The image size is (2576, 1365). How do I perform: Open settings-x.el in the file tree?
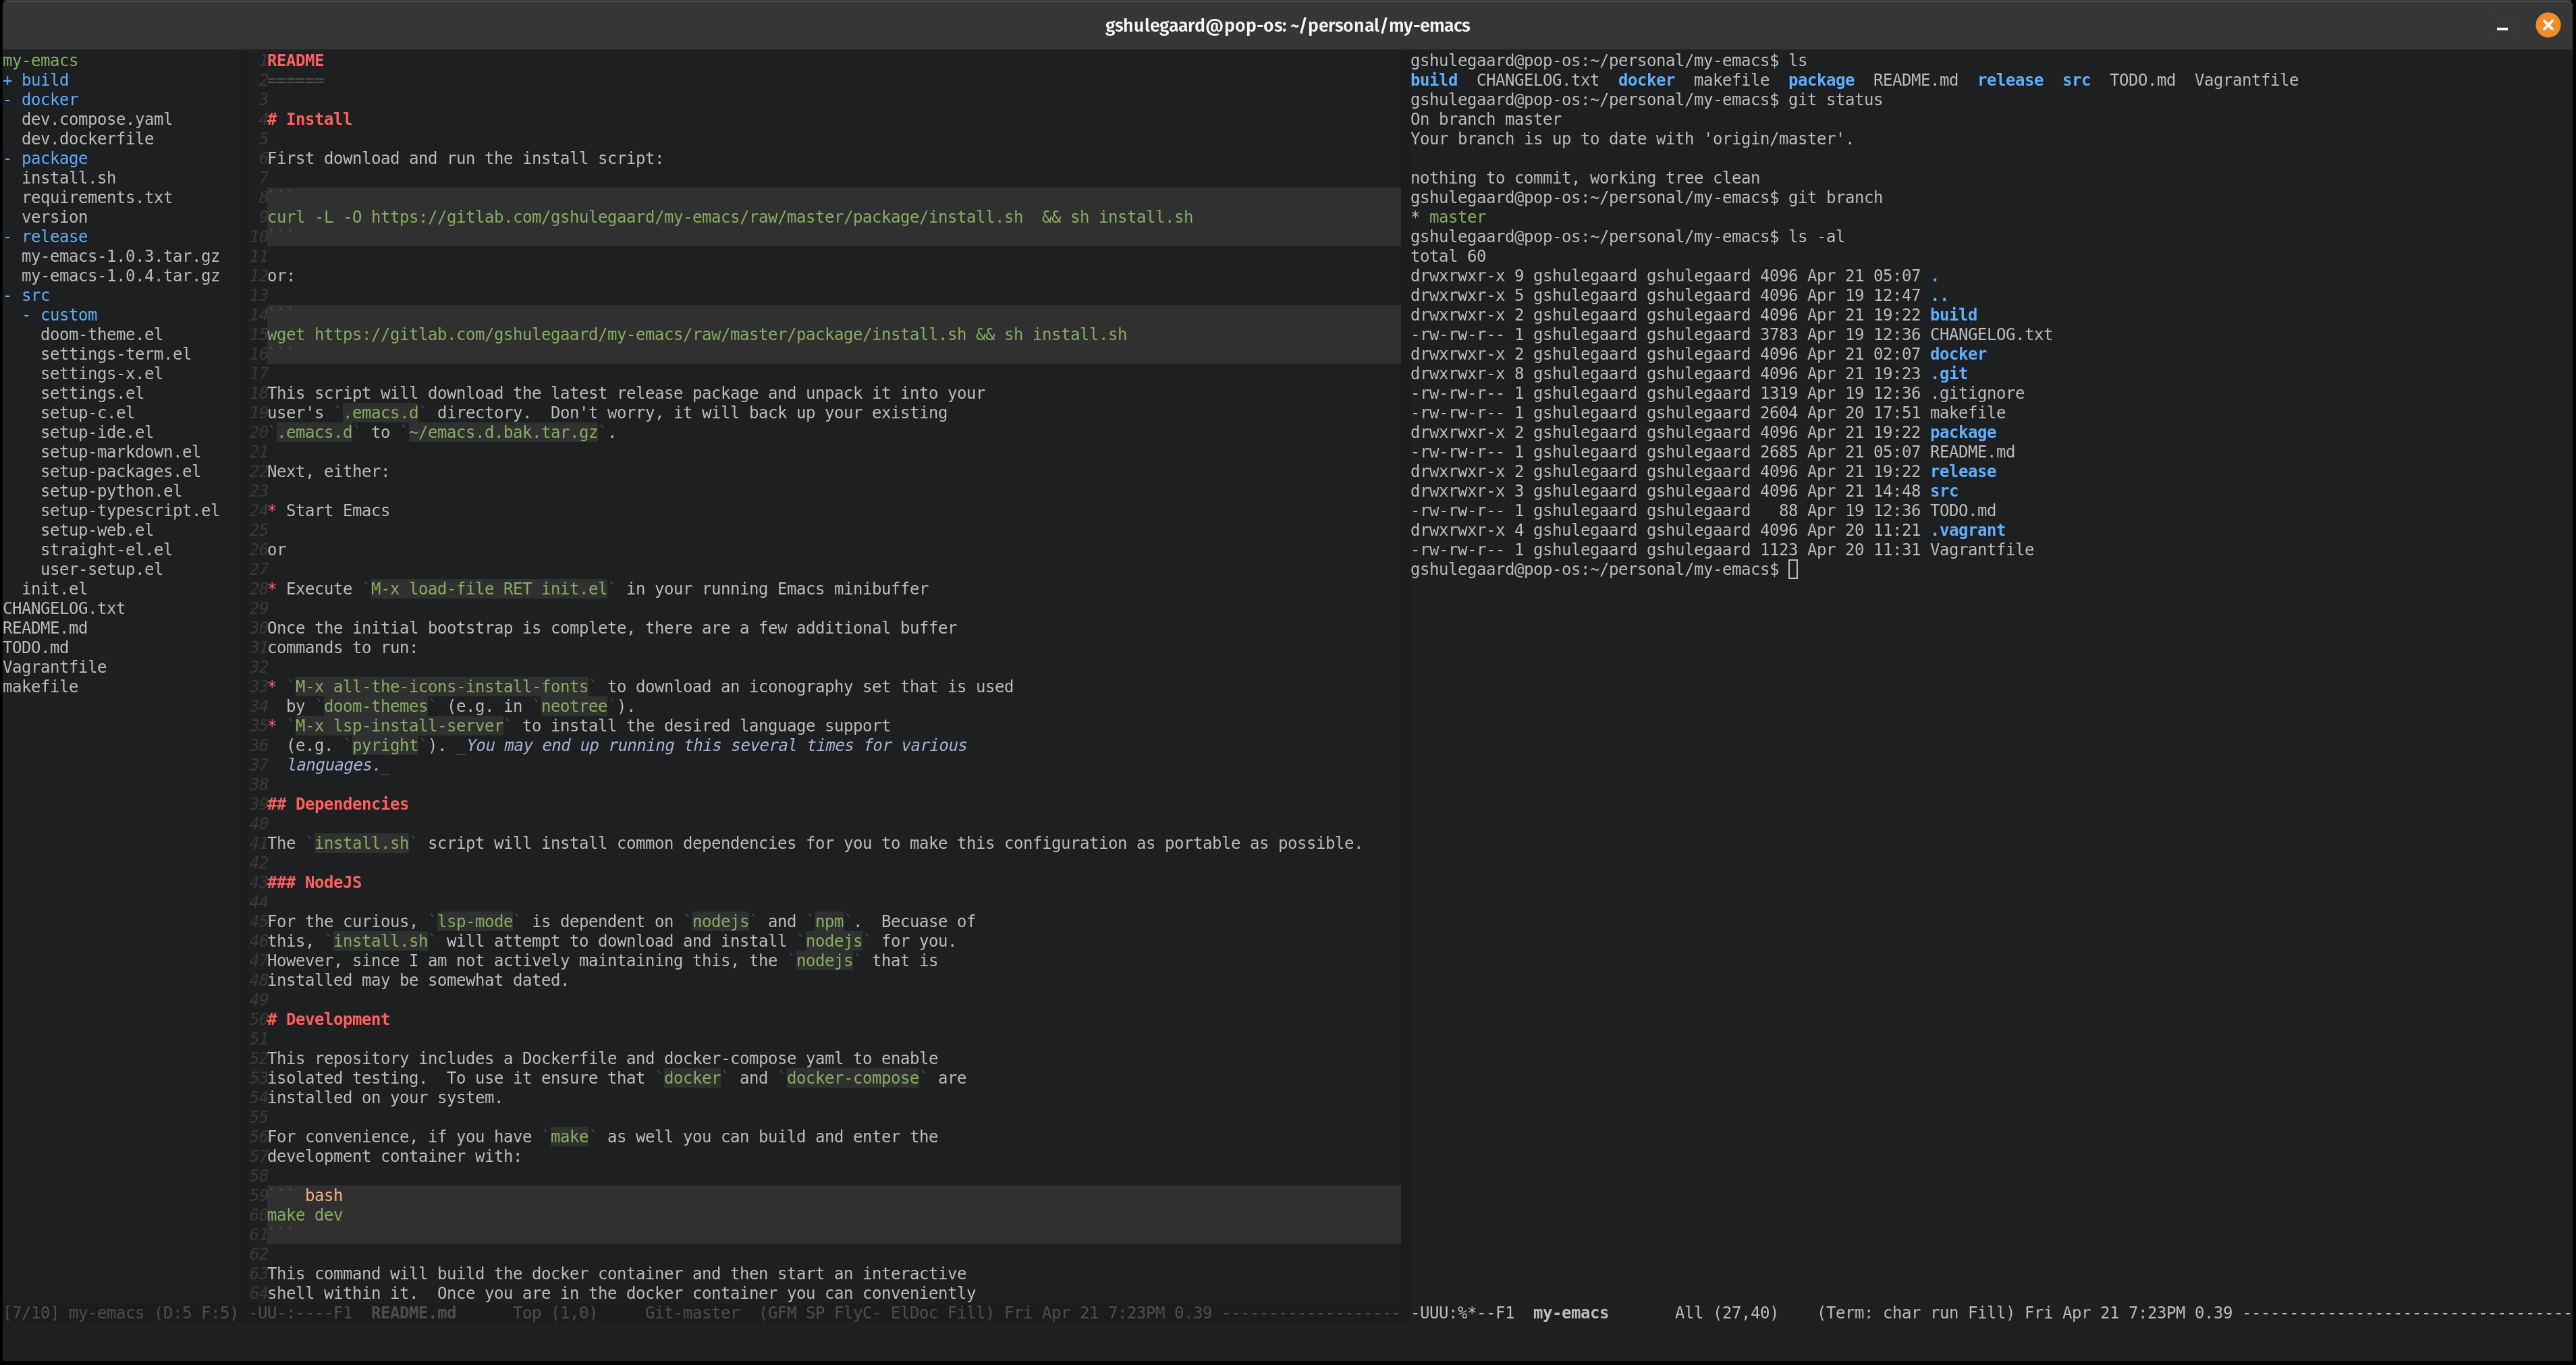point(102,374)
